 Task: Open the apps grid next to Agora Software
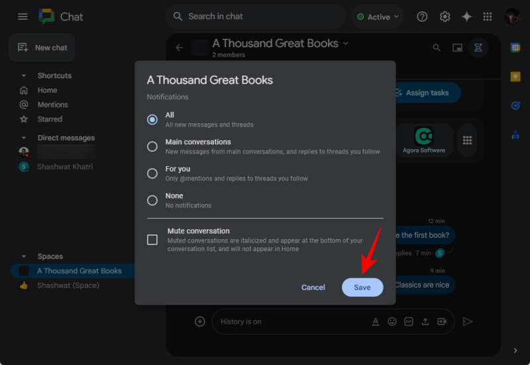pos(467,140)
